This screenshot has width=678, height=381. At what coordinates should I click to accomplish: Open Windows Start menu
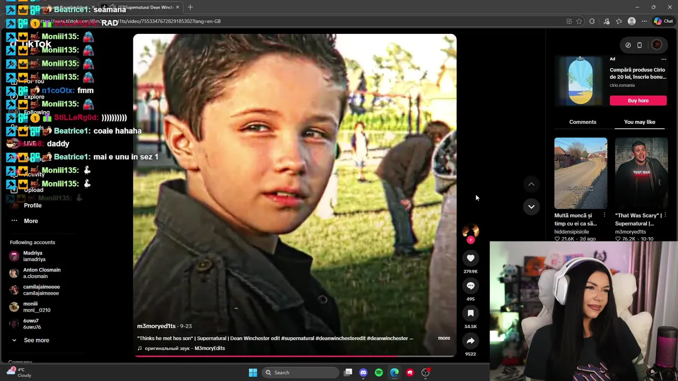(x=253, y=373)
